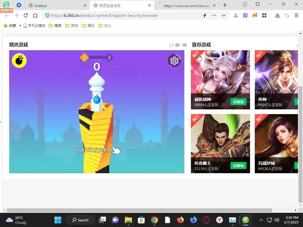Click 直接玩 for 传奇霸主
The width and height of the screenshot is (303, 227).
[x=238, y=166]
